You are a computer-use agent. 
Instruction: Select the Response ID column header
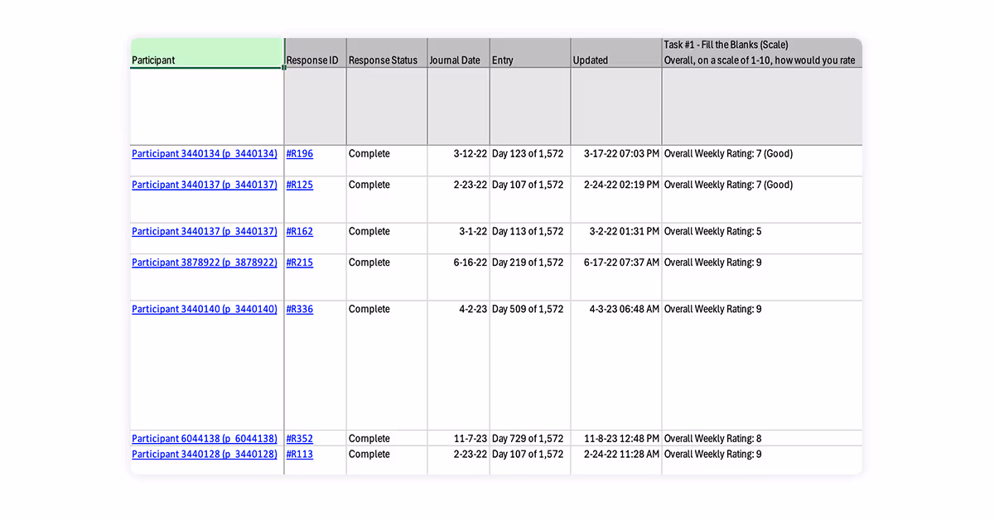[313, 60]
